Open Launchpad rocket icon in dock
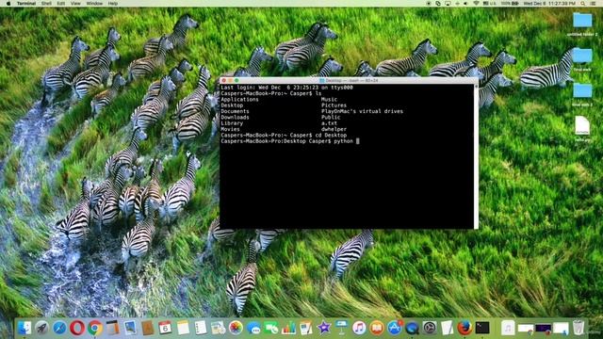Screen dimensions: 603x339 click(41, 328)
